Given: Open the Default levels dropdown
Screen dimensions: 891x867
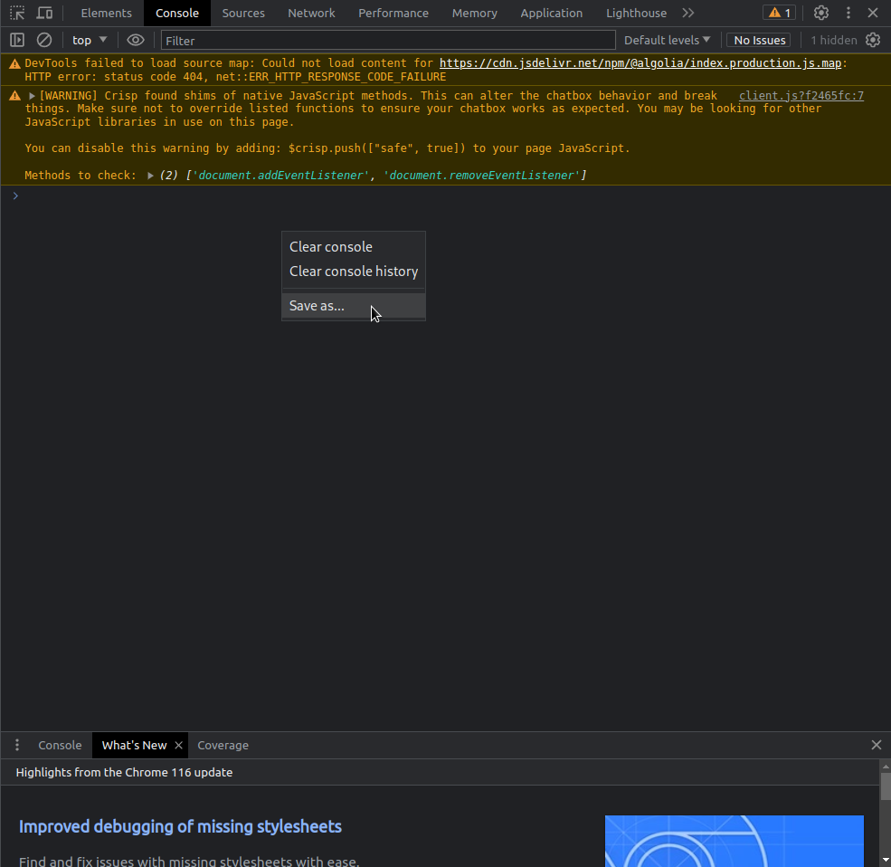Looking at the screenshot, I should (667, 40).
